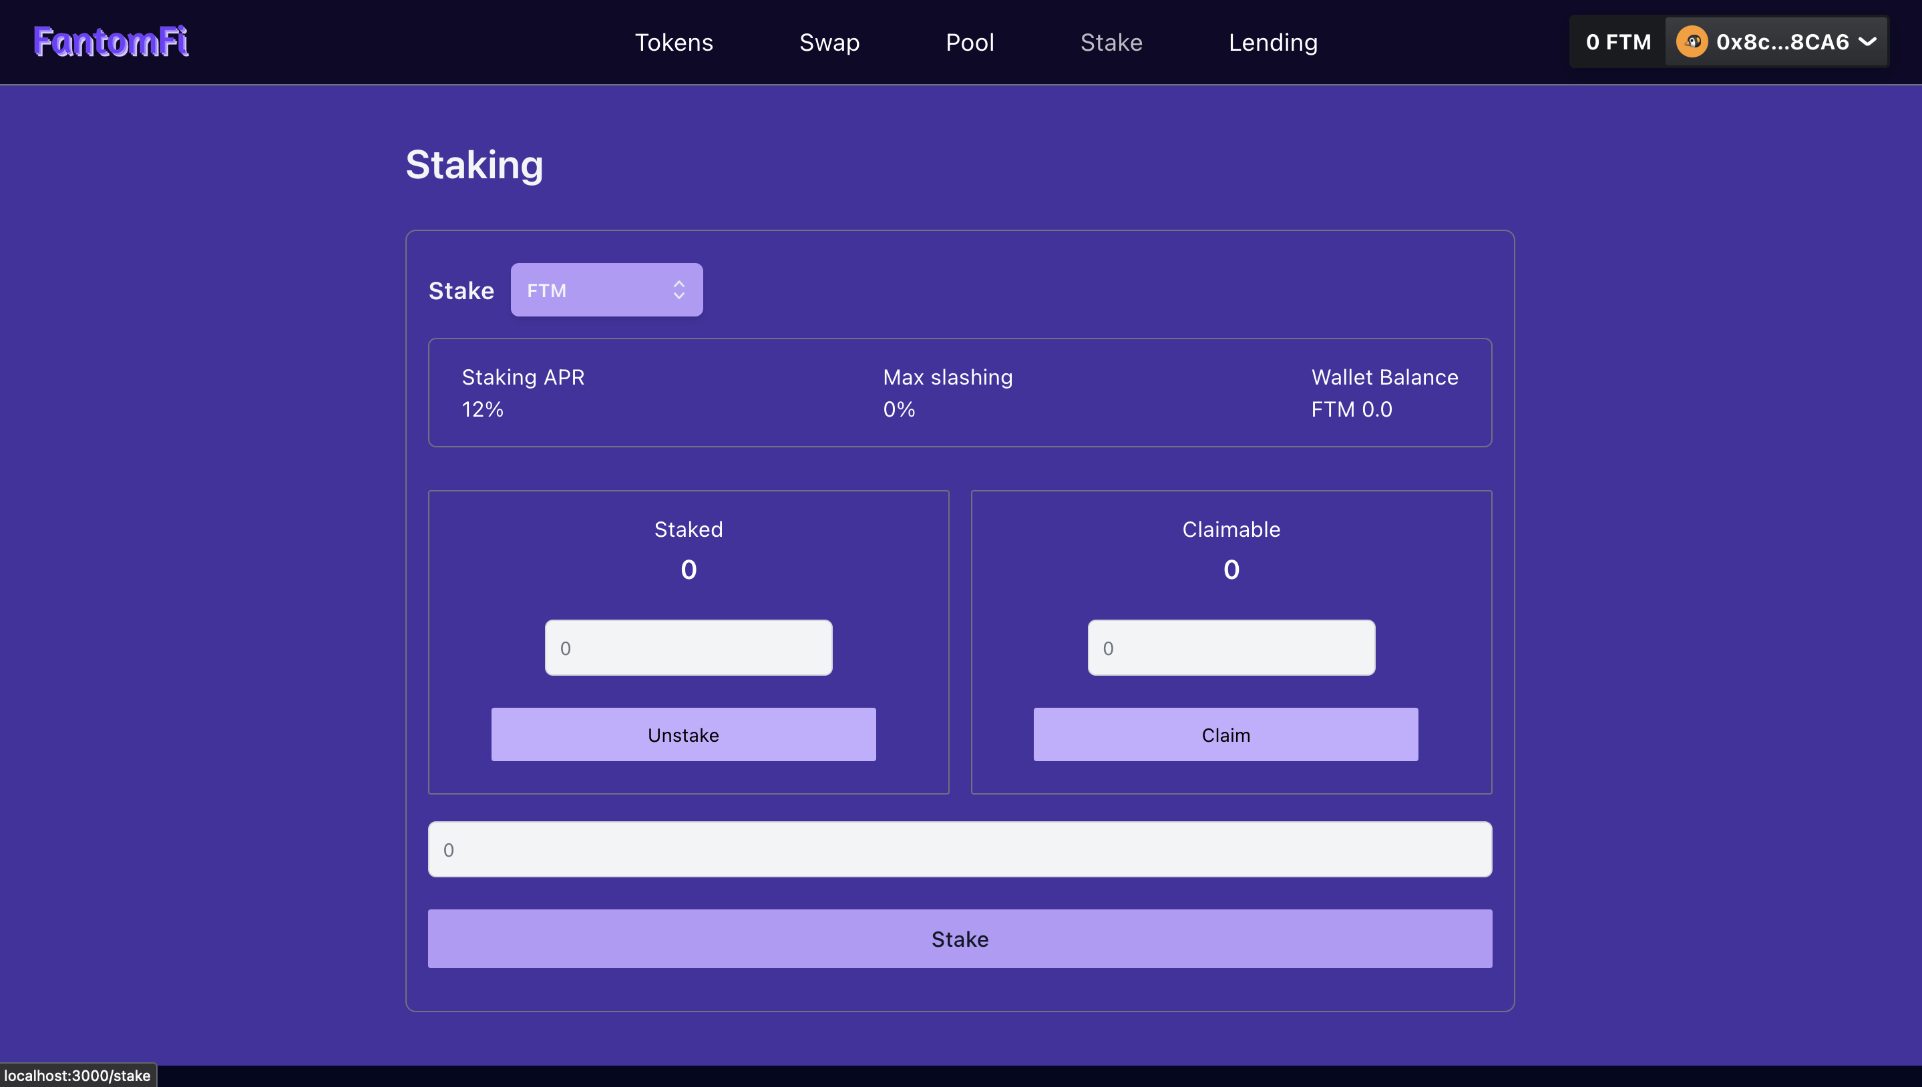Click the wallet avatar icon
1922x1087 pixels.
1692,41
